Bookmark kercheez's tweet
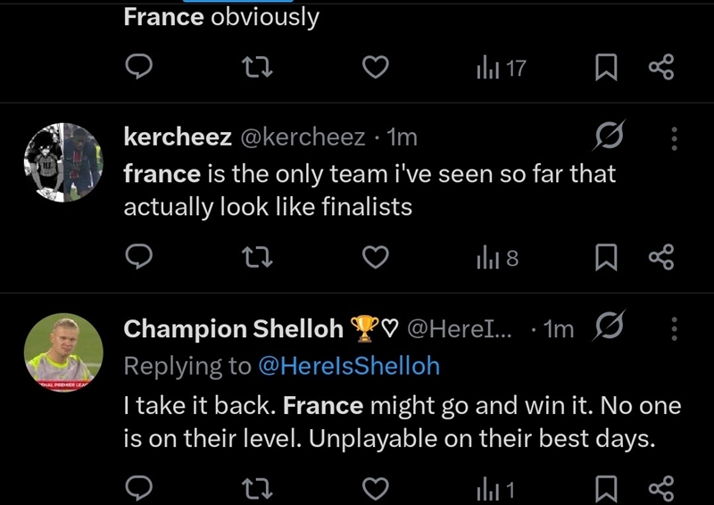The width and height of the screenshot is (714, 505). coord(606,257)
